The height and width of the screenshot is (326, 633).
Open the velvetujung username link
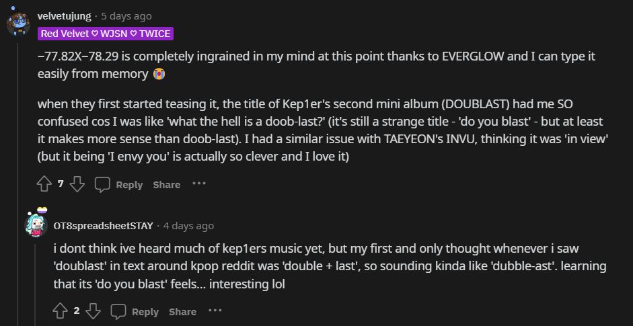pyautogui.click(x=65, y=15)
